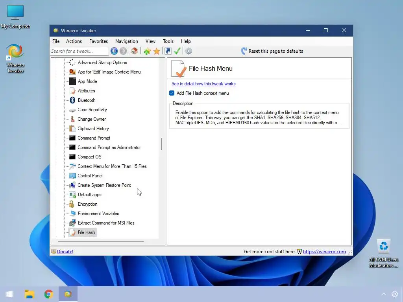This screenshot has width=403, height=302.
Task: Click the Change Owner person icon
Action: (72, 119)
